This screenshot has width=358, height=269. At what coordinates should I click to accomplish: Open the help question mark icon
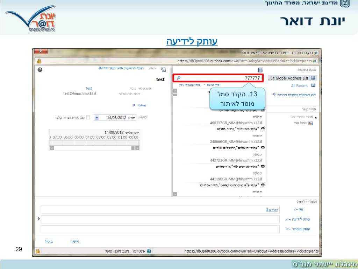click(40, 70)
